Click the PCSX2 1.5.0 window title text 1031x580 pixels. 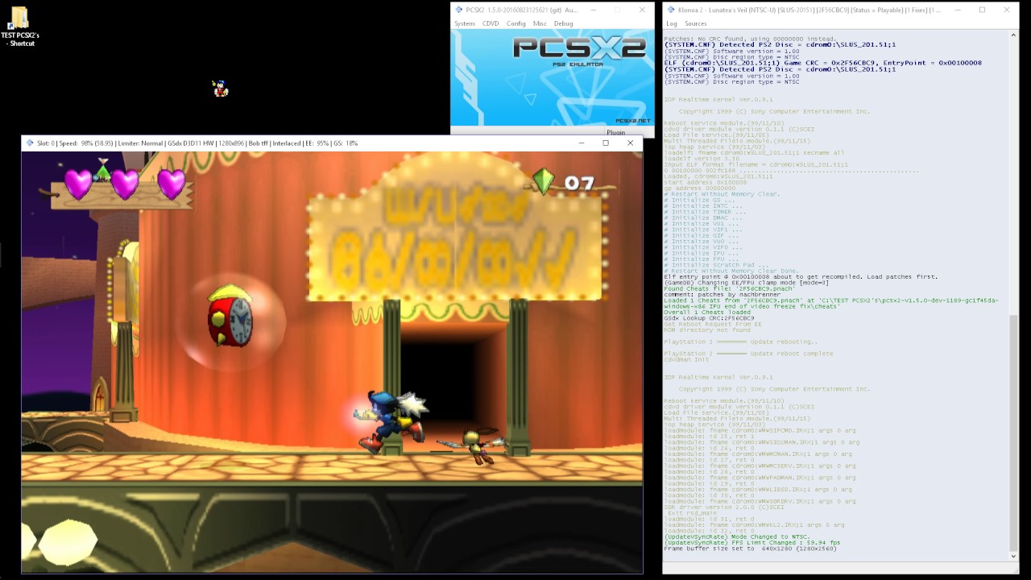point(522,10)
